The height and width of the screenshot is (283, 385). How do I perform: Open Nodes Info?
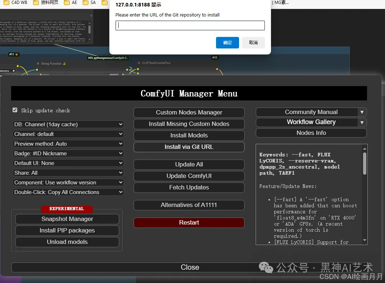[x=311, y=133]
